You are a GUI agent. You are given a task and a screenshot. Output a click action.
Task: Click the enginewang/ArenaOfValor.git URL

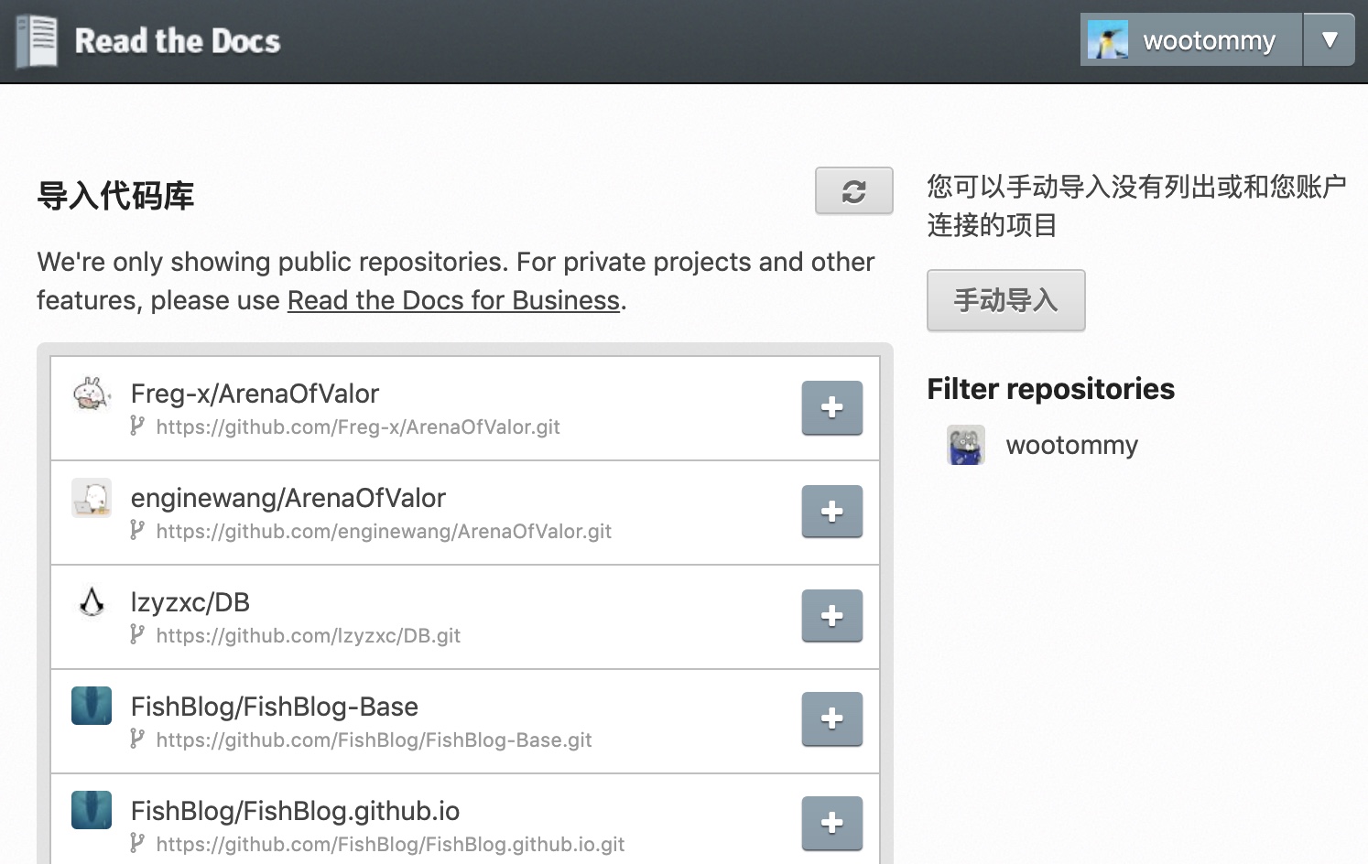click(384, 531)
